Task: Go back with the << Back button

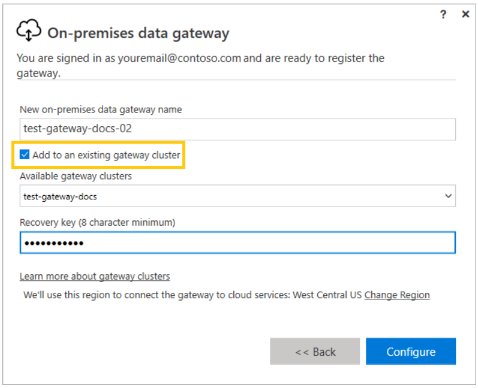Action: tap(315, 351)
